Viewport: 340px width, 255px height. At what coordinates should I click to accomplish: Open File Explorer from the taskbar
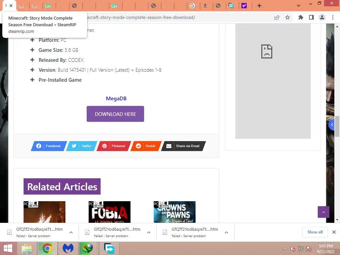(27, 248)
